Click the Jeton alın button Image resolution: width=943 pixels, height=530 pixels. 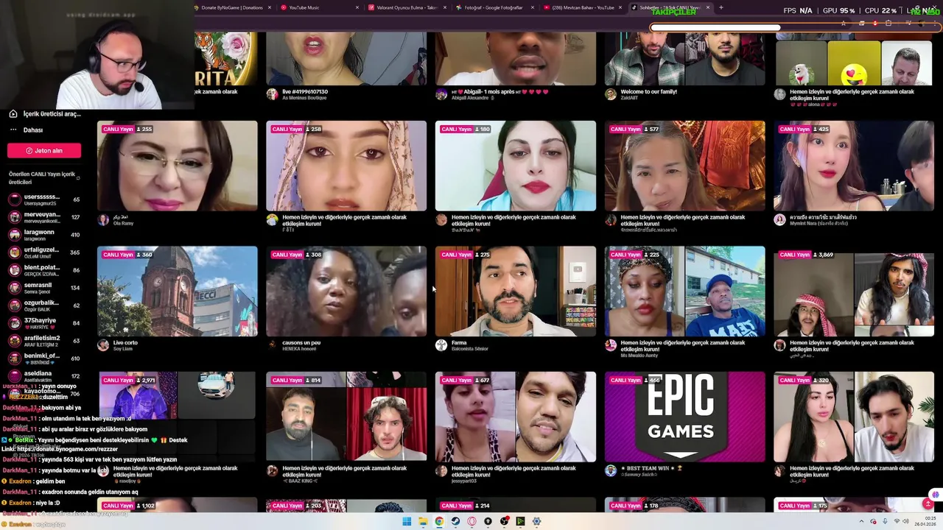pyautogui.click(x=44, y=150)
